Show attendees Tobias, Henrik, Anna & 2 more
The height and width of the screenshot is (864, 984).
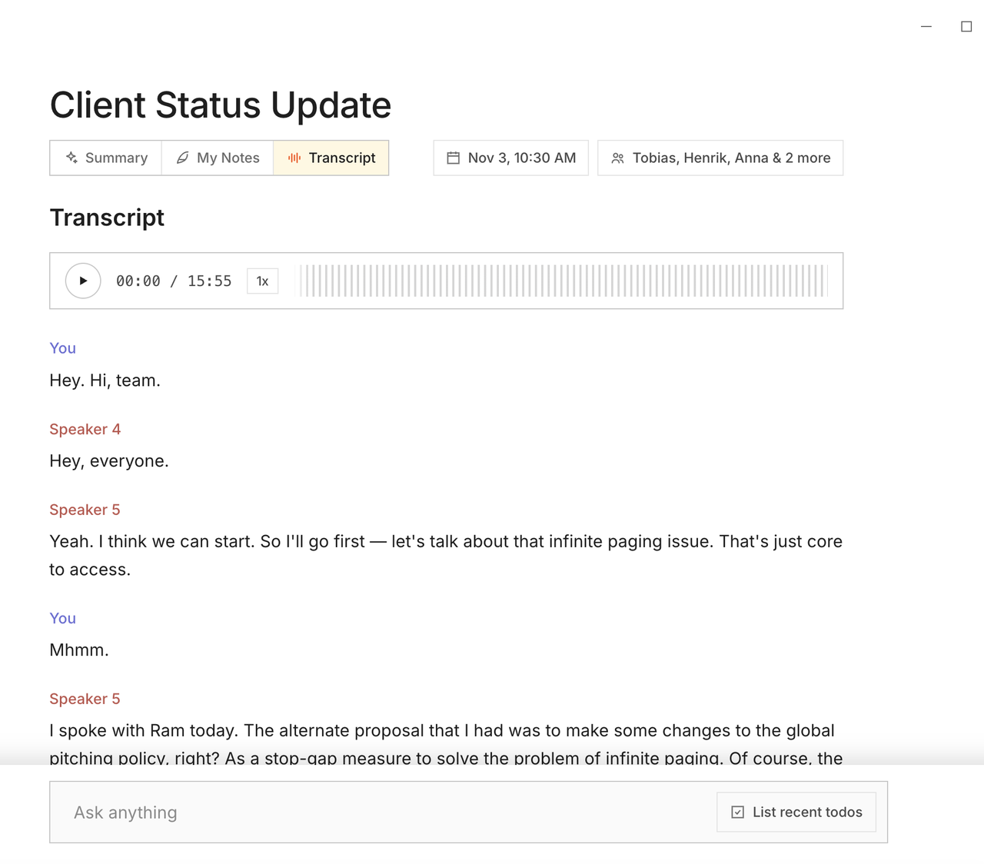[720, 158]
